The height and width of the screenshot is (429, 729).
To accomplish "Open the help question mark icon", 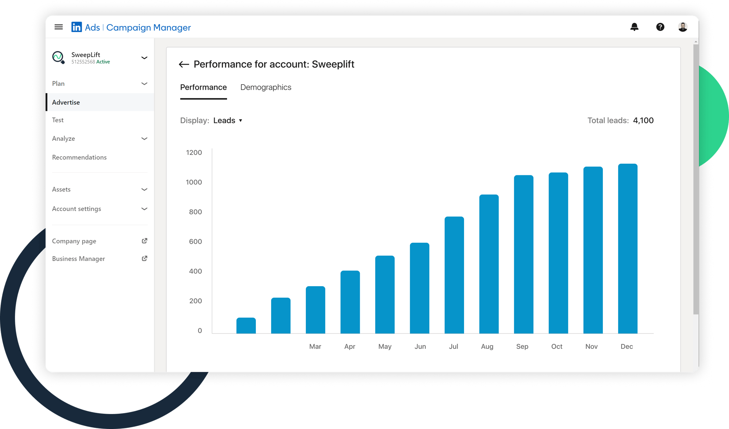I will coord(660,27).
